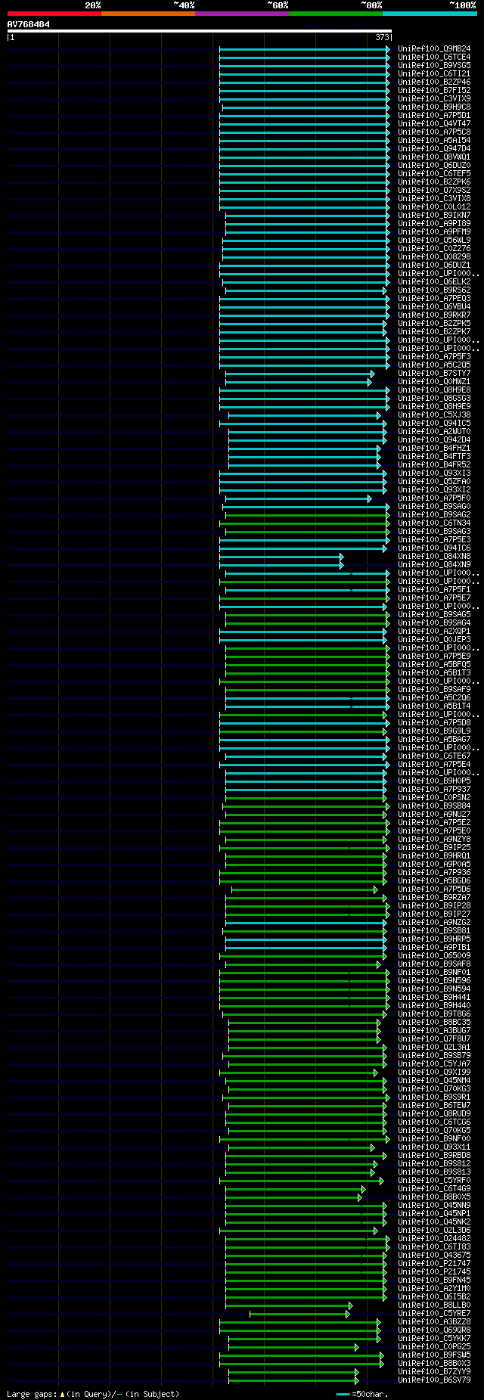The image size is (484, 1400).
Task: Select UniRef100_B9RKR7 label
Action: pyautogui.click(x=434, y=315)
